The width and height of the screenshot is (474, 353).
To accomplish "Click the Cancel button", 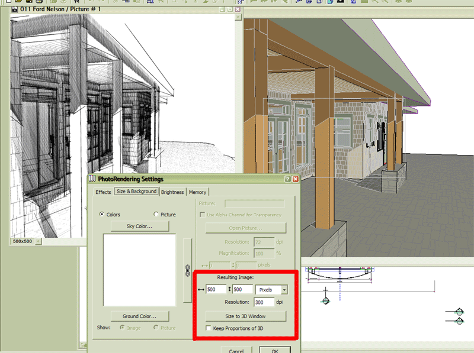I will tap(237, 350).
